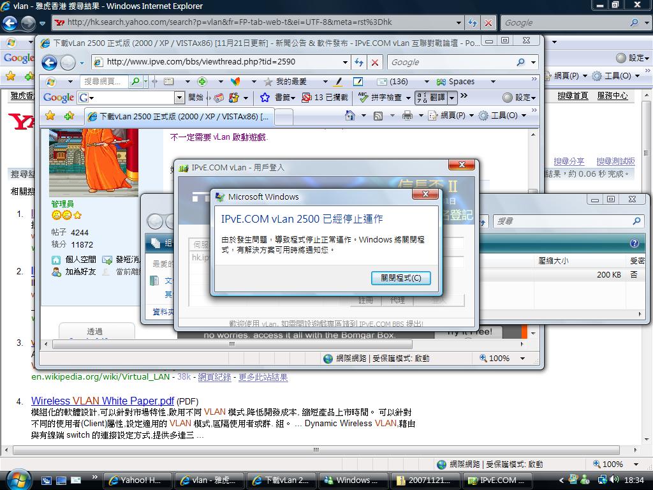Stop loading the Yahoo search window
The height and width of the screenshot is (490, 653).
click(x=488, y=23)
